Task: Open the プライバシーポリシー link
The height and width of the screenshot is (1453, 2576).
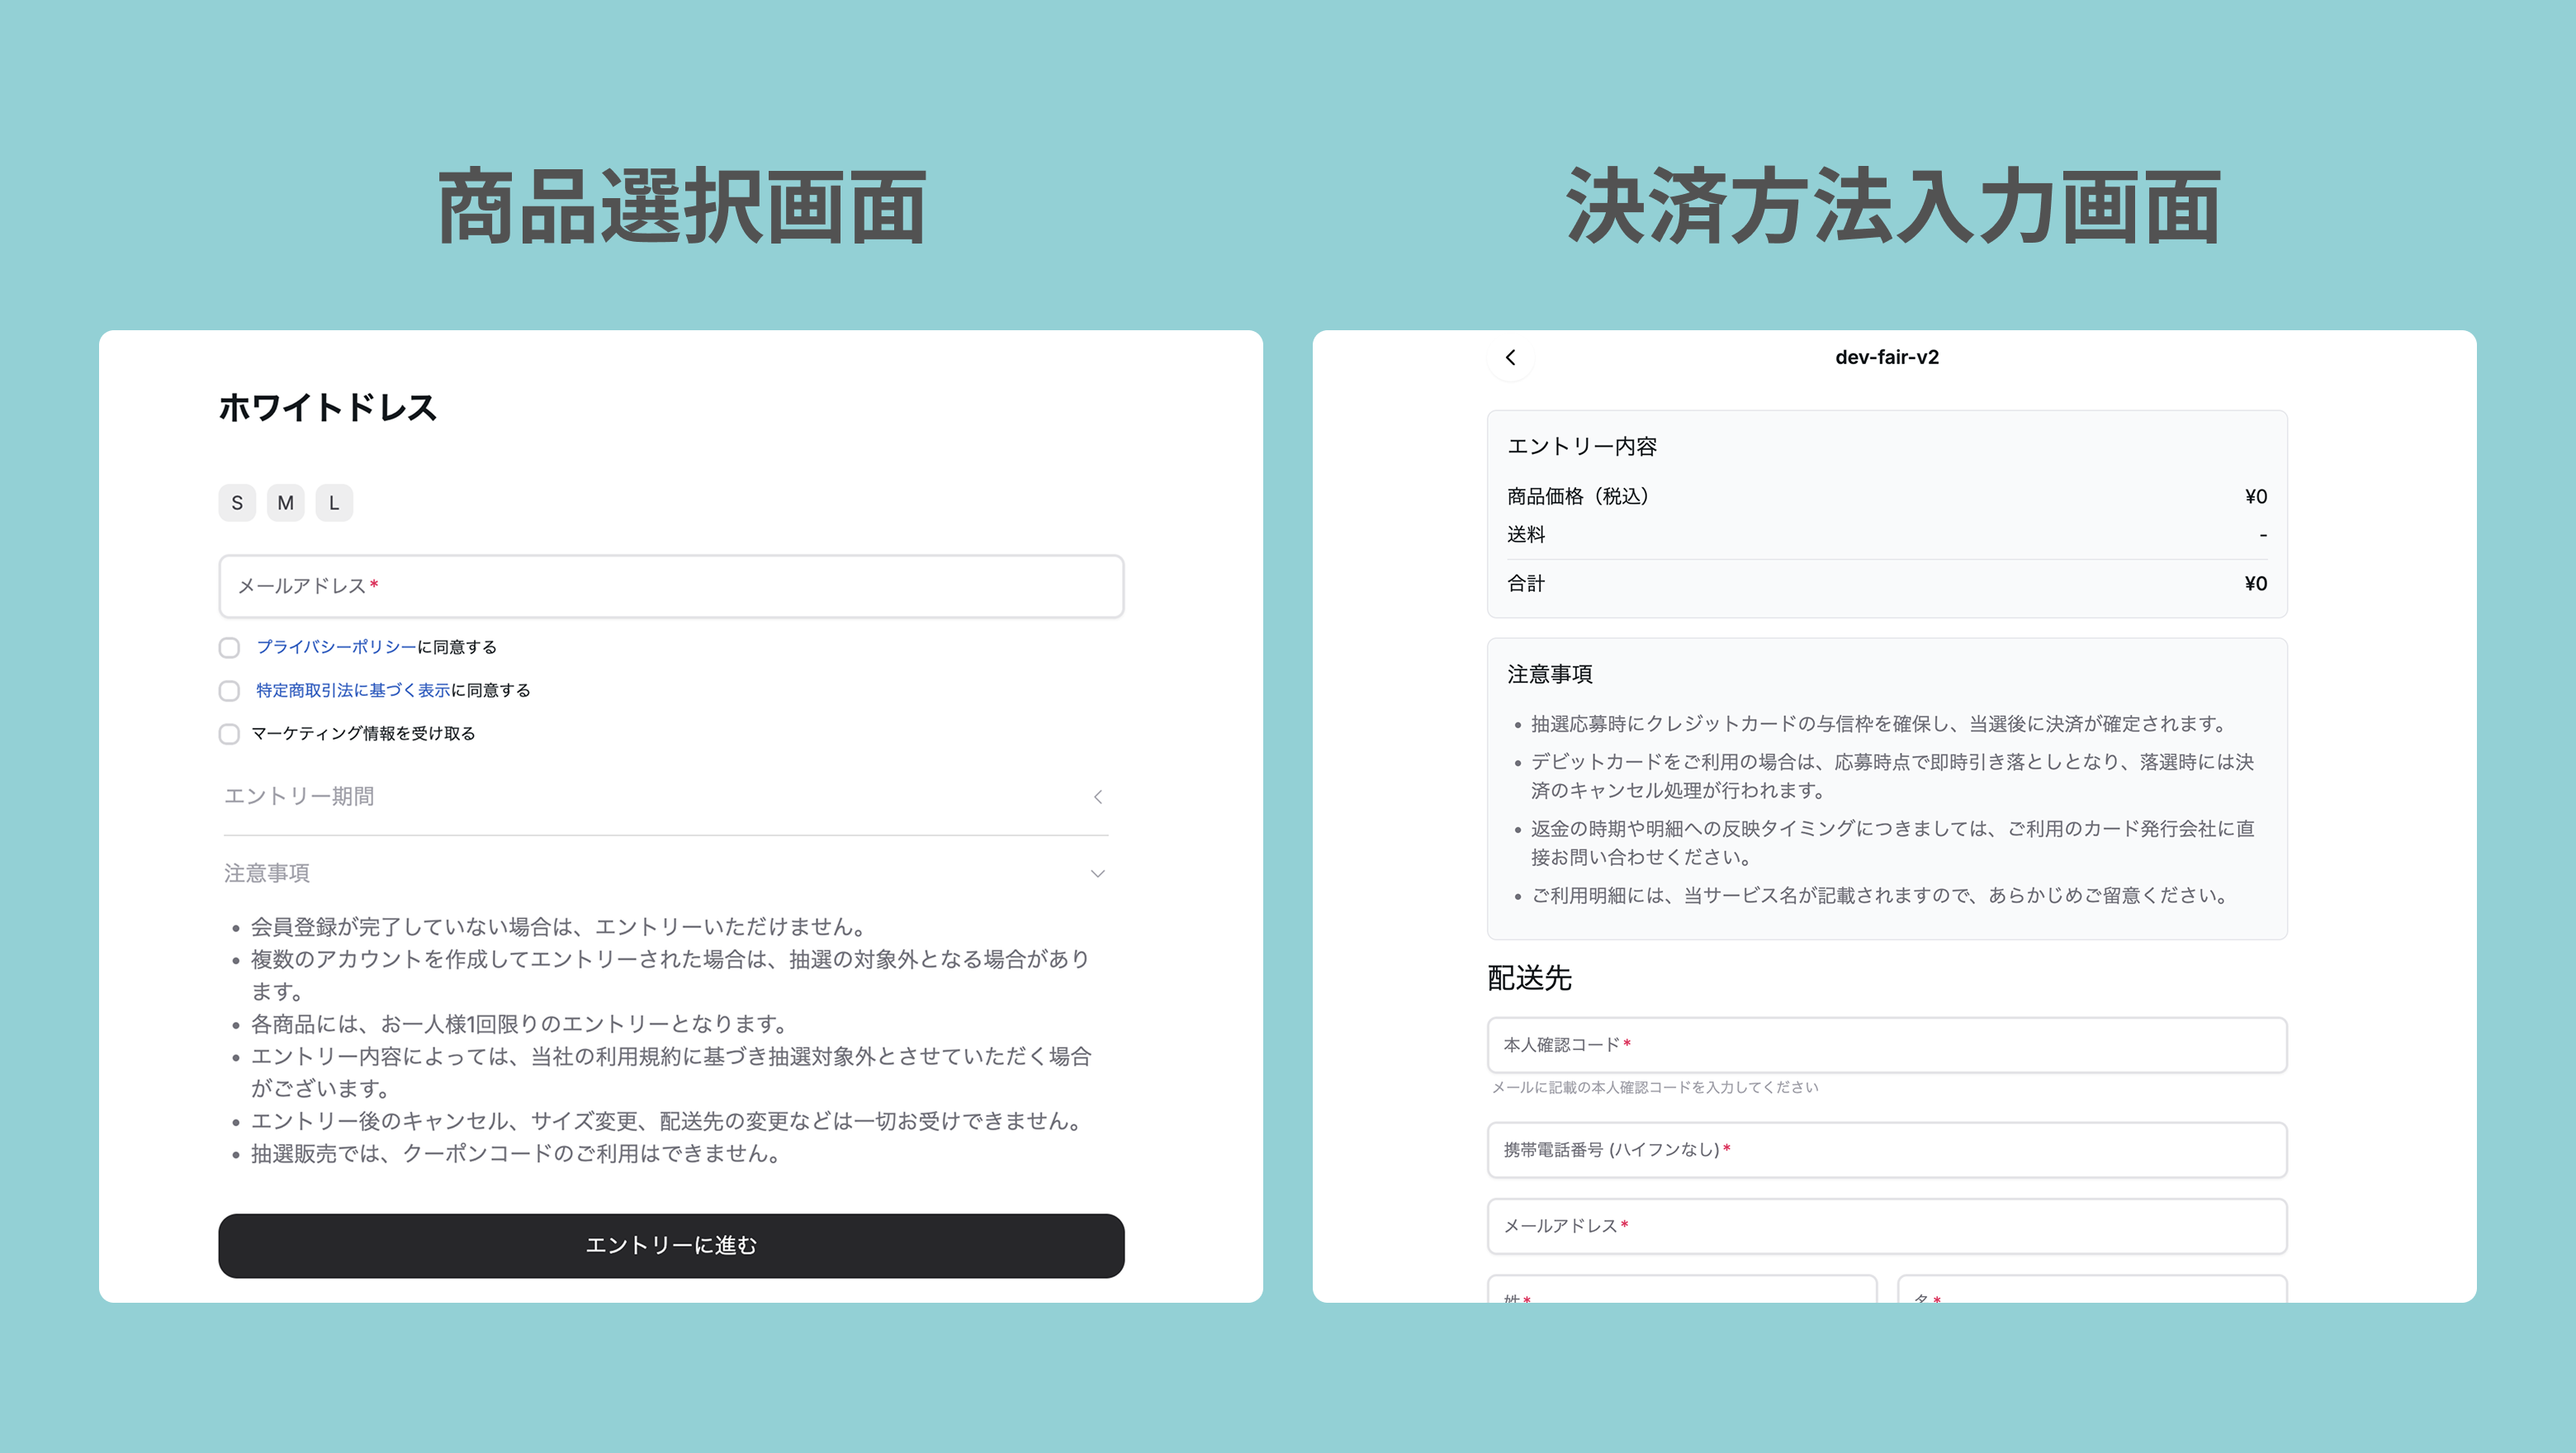Action: click(x=336, y=647)
